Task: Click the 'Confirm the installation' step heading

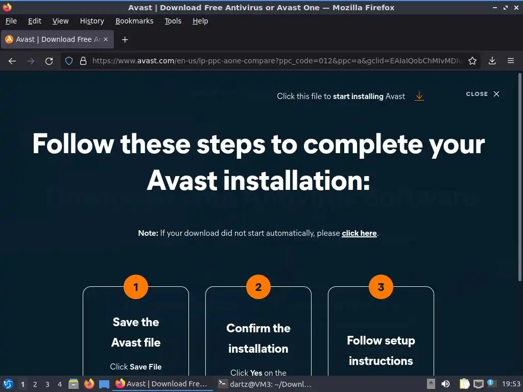Action: 258,338
